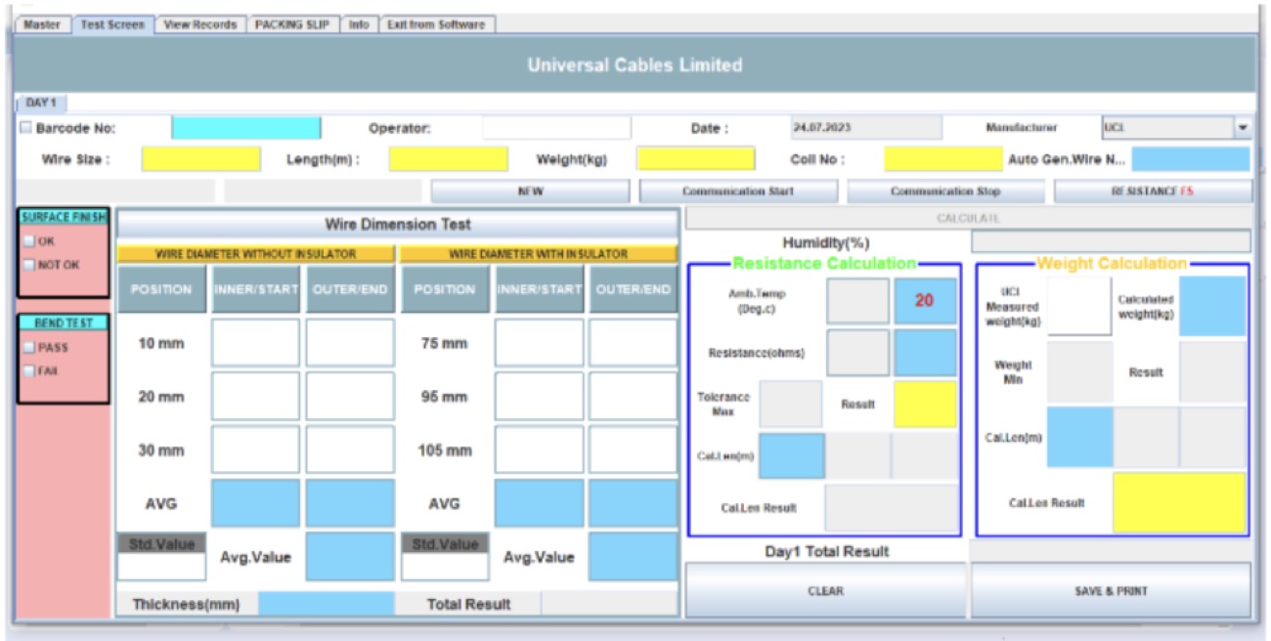Click WIRE DIAMETER WITH INSULATOR header

539,254
